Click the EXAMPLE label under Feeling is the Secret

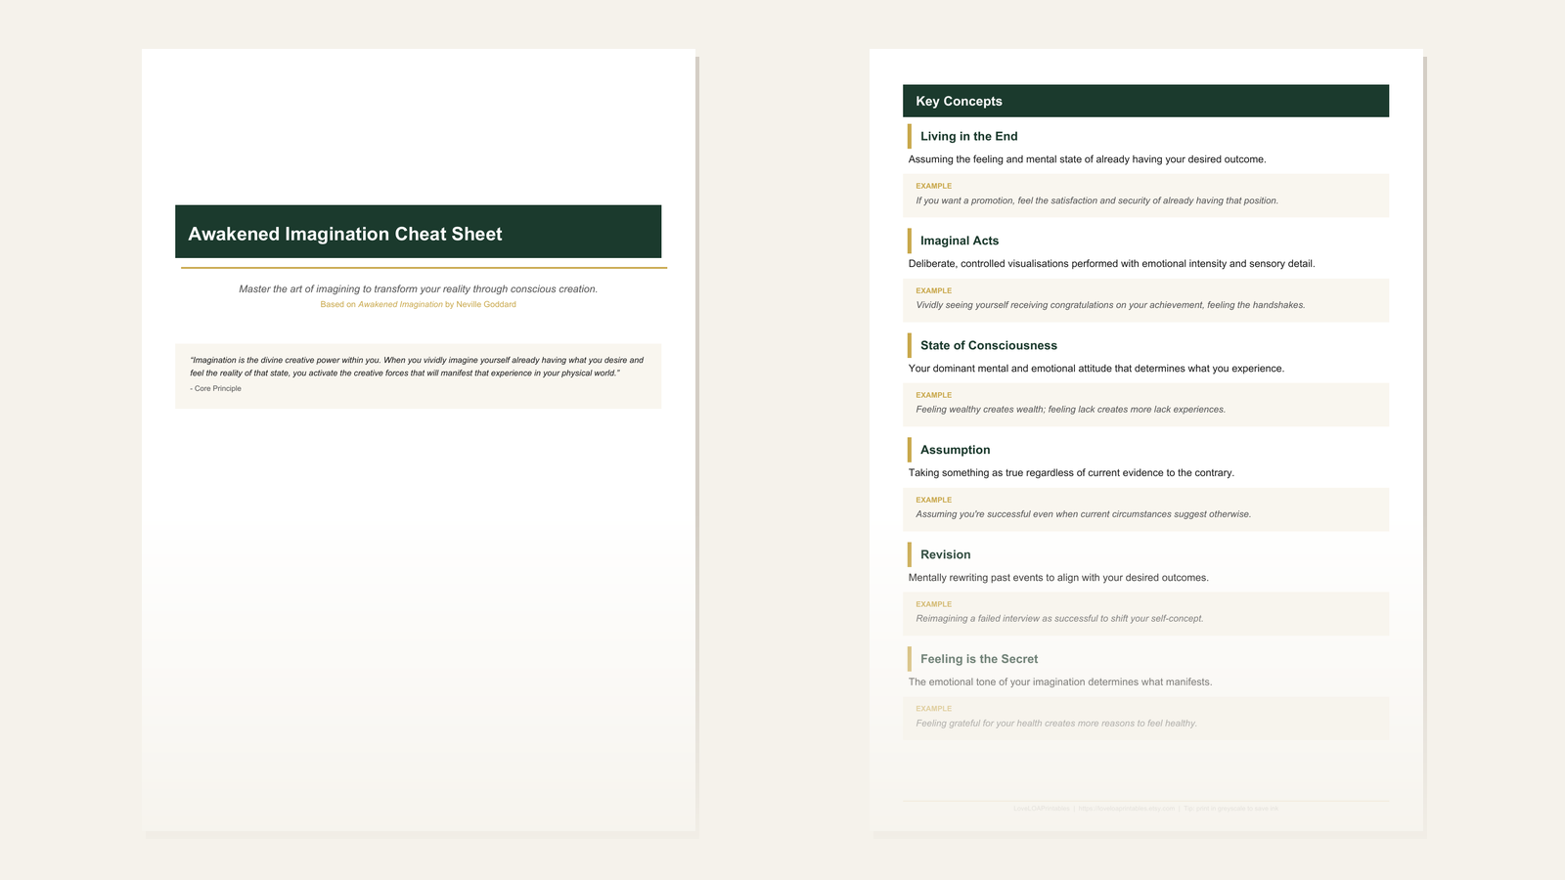point(933,709)
